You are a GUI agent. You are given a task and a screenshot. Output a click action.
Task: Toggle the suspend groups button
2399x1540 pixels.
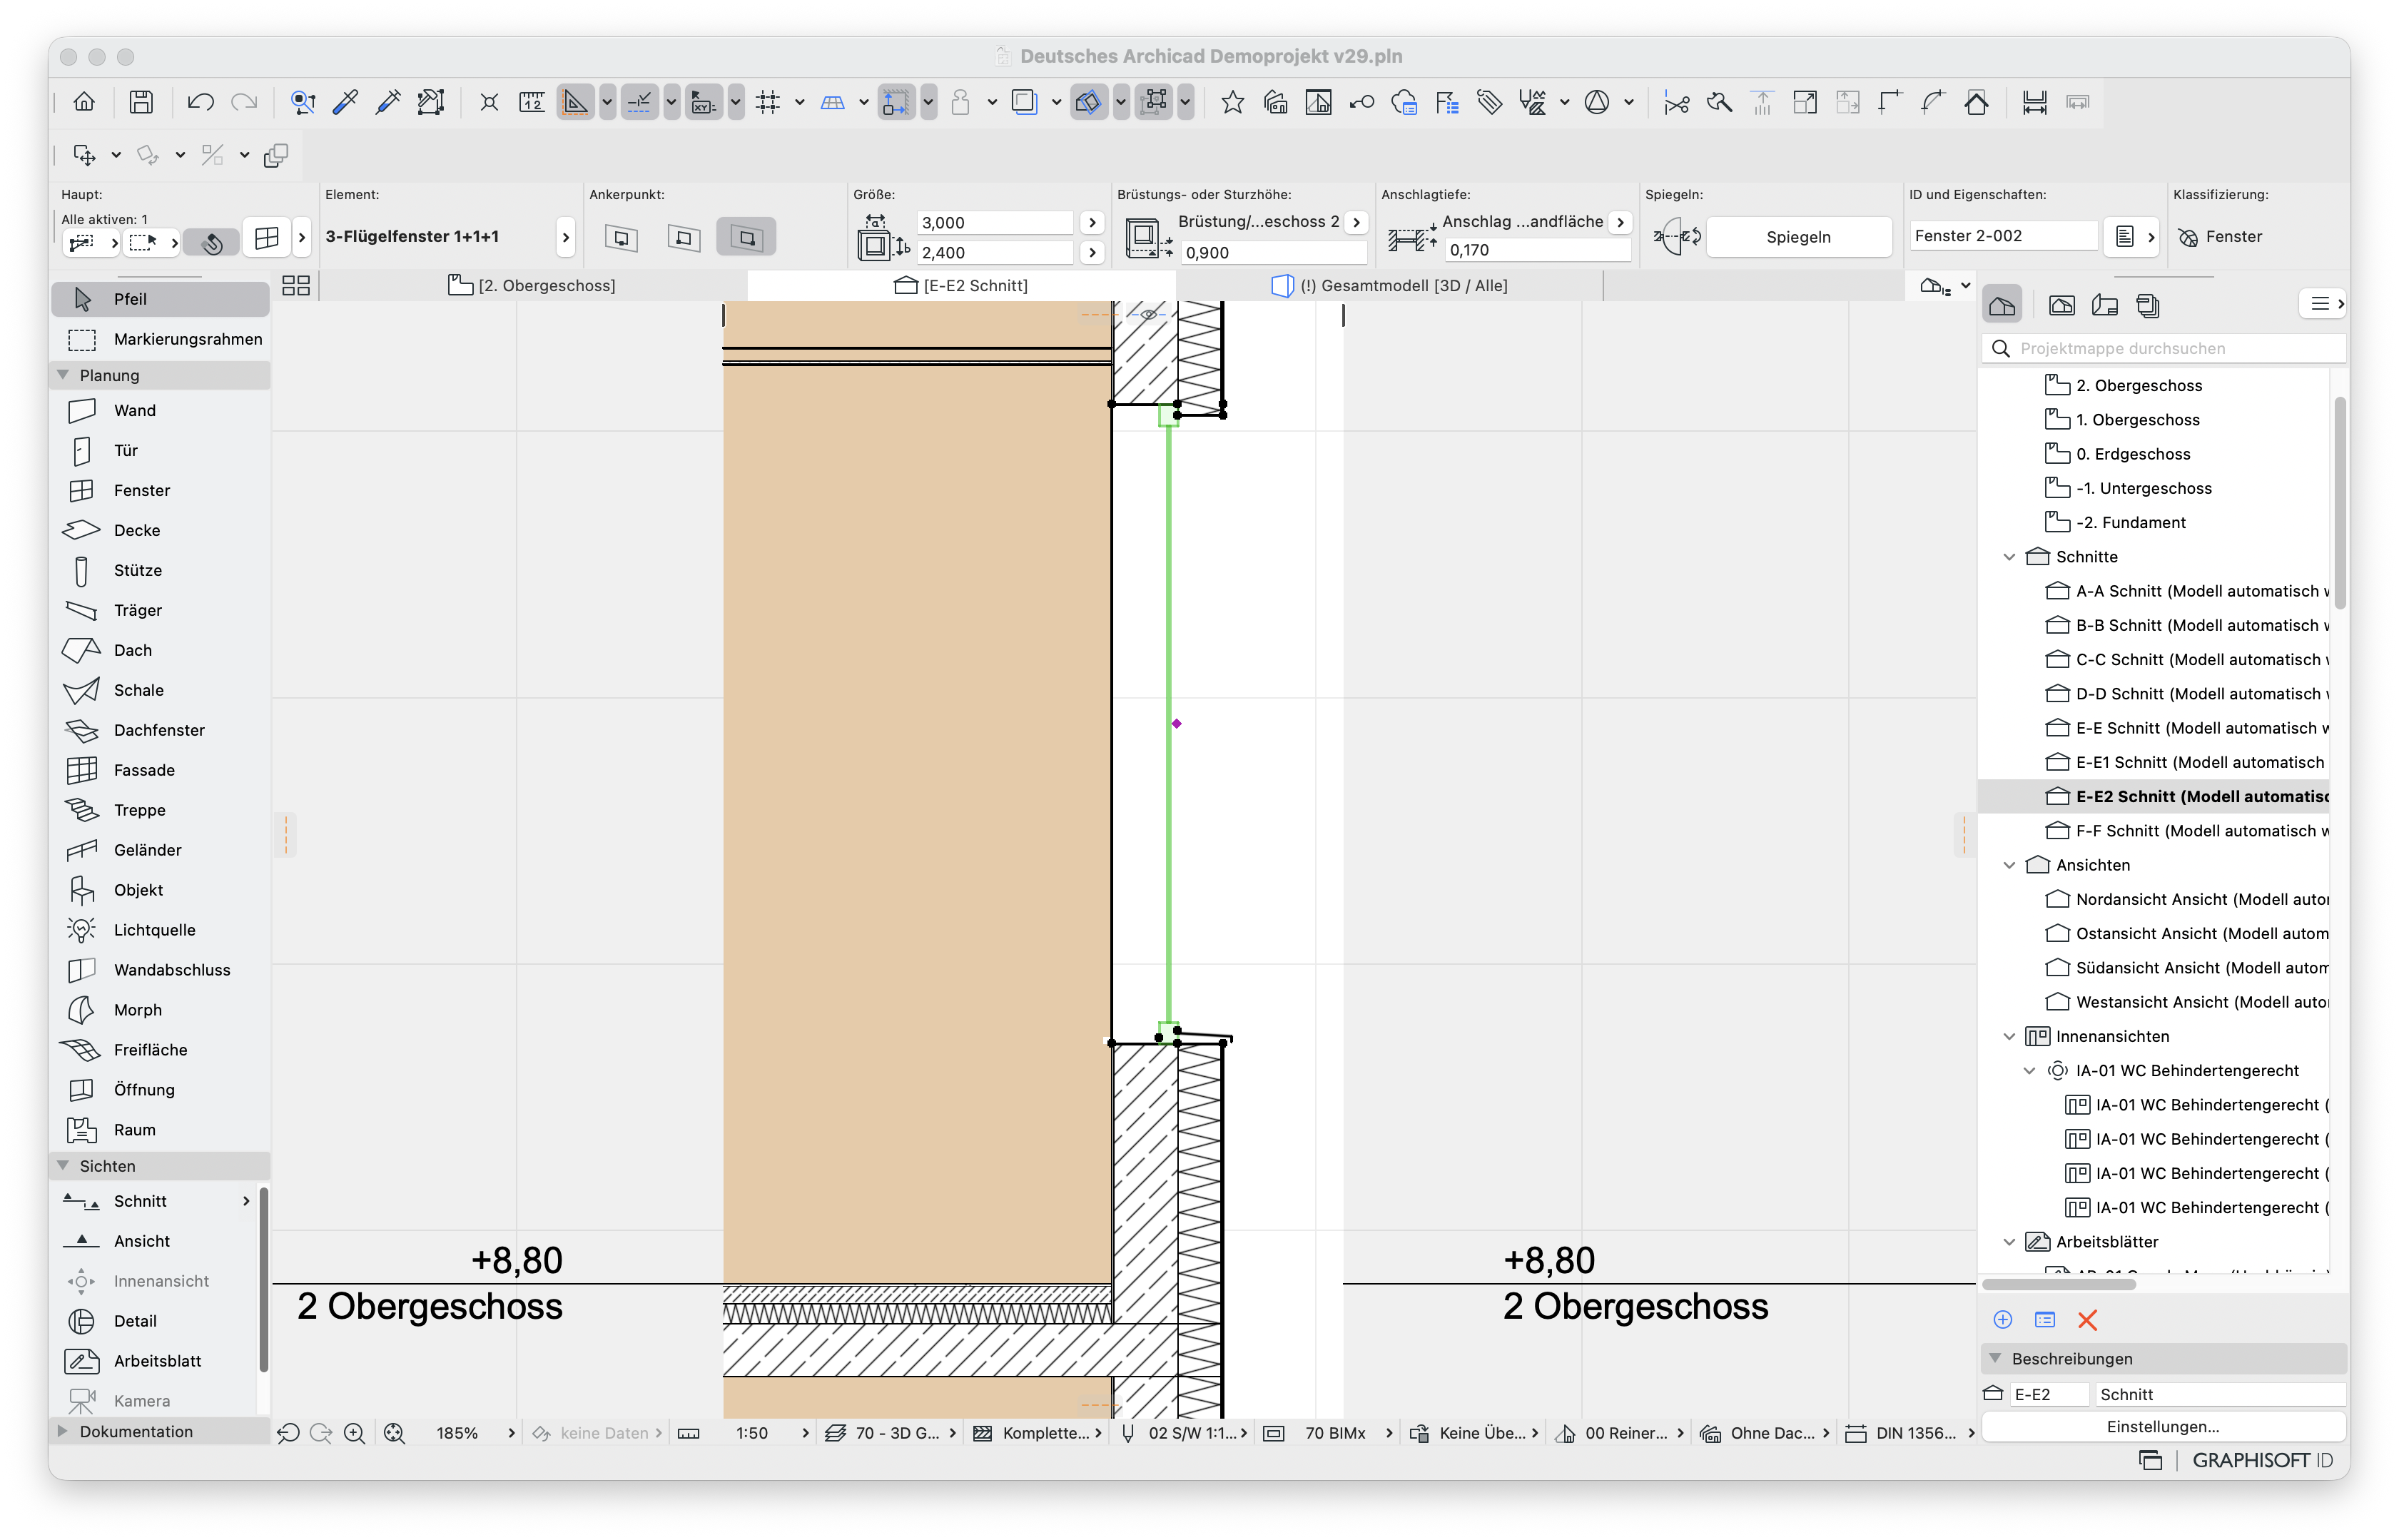click(x=1154, y=102)
